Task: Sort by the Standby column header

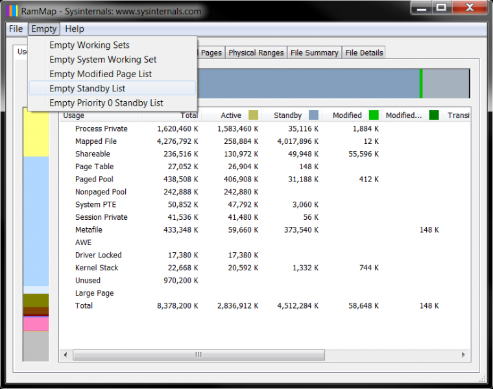Action: point(291,115)
